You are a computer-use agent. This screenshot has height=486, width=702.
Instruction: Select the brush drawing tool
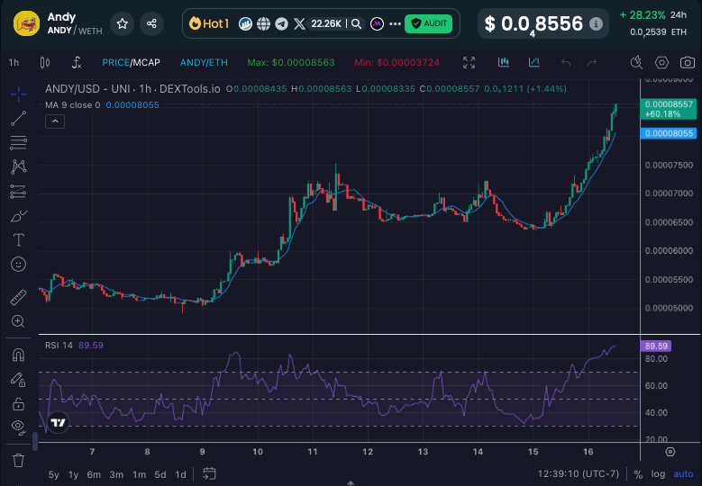click(x=18, y=216)
